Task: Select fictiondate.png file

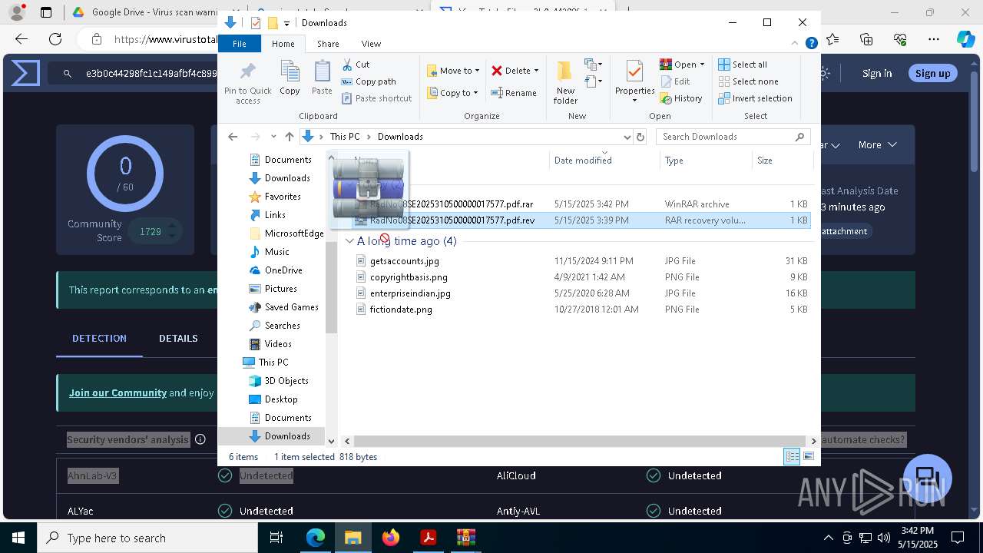Action: [x=581, y=310]
